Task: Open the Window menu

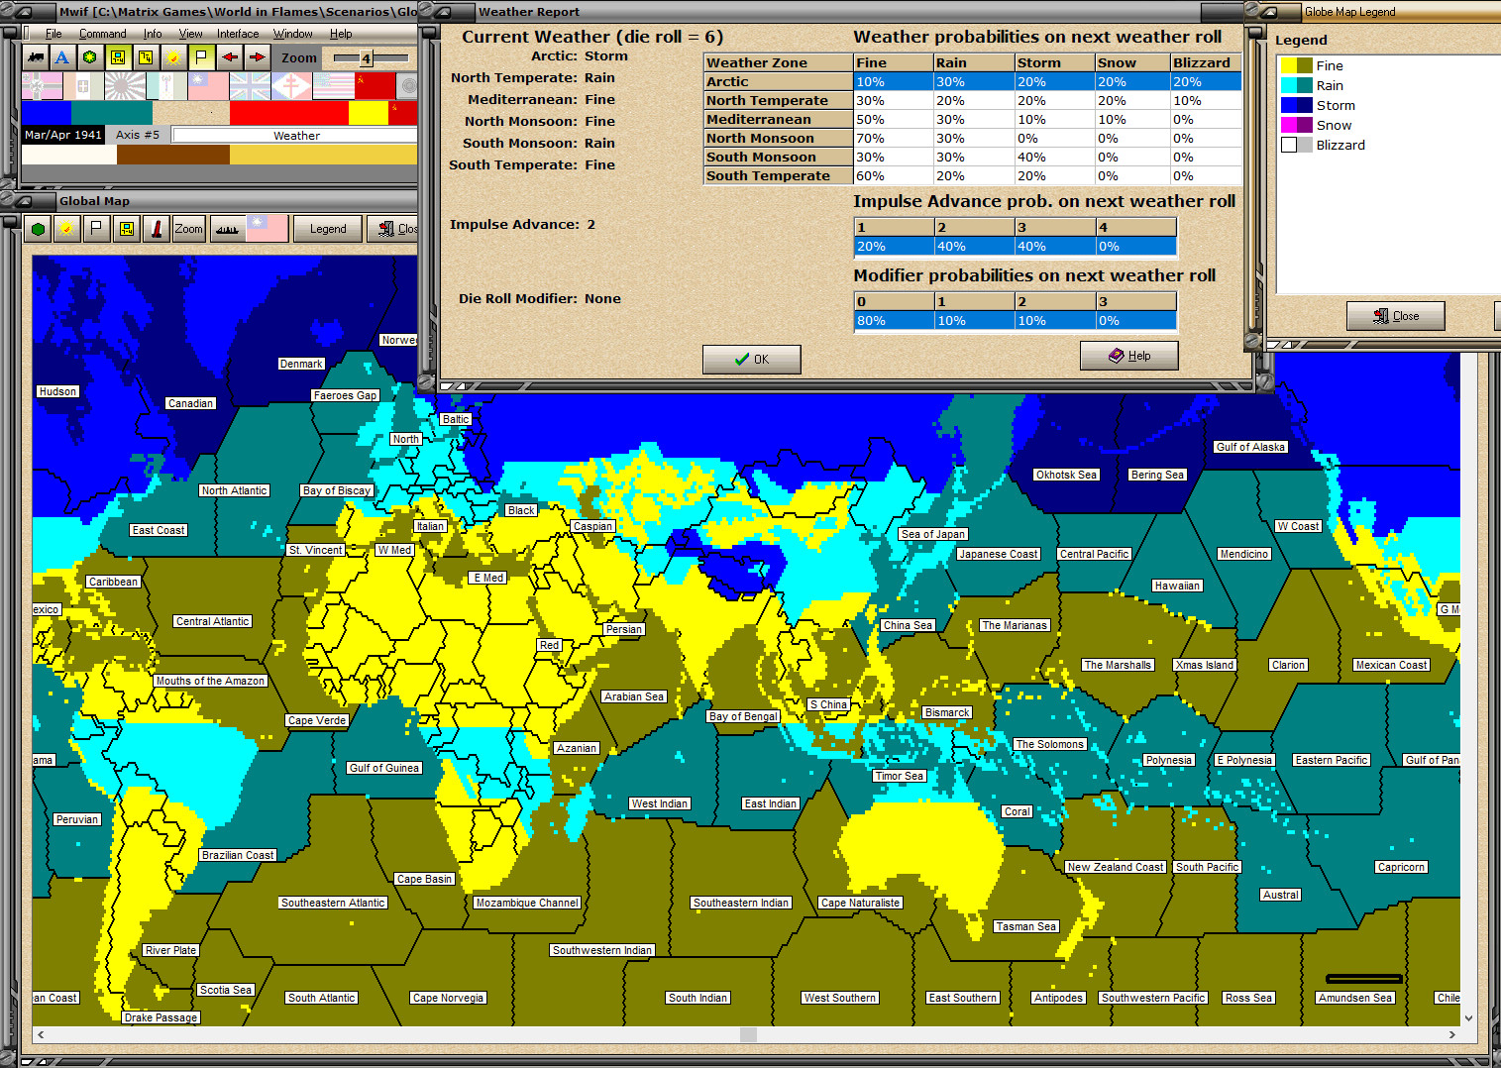Action: (x=293, y=34)
